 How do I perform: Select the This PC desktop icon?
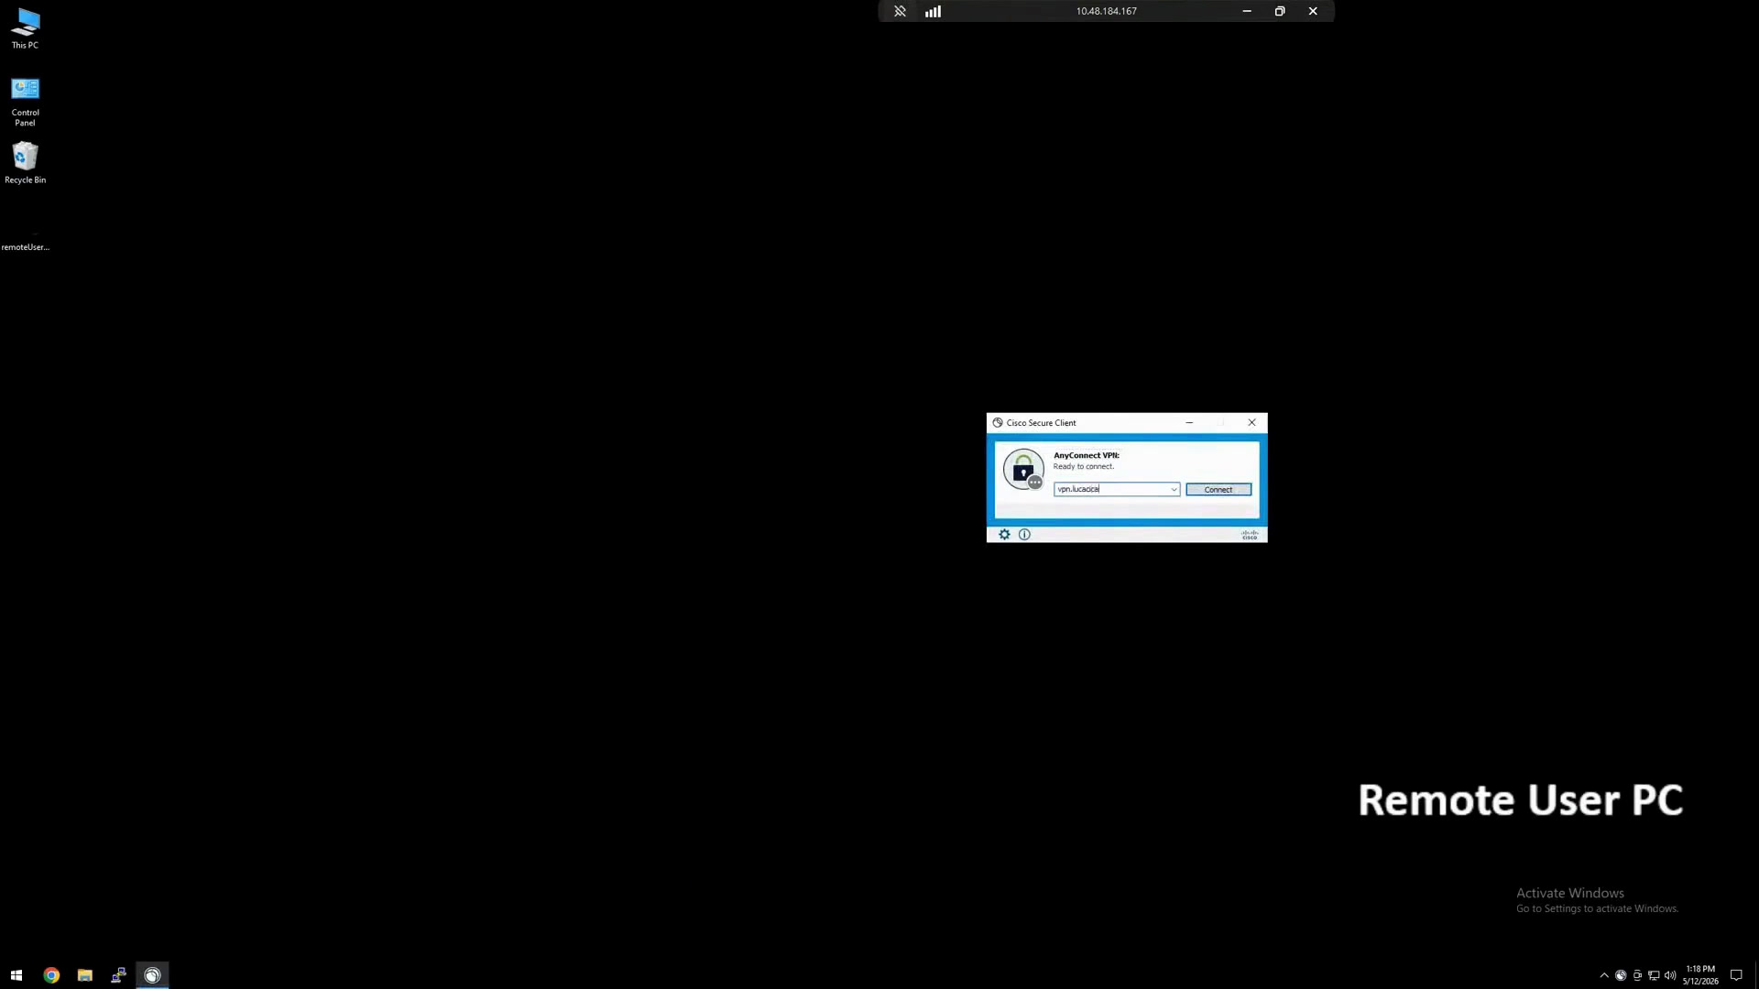[x=26, y=28]
